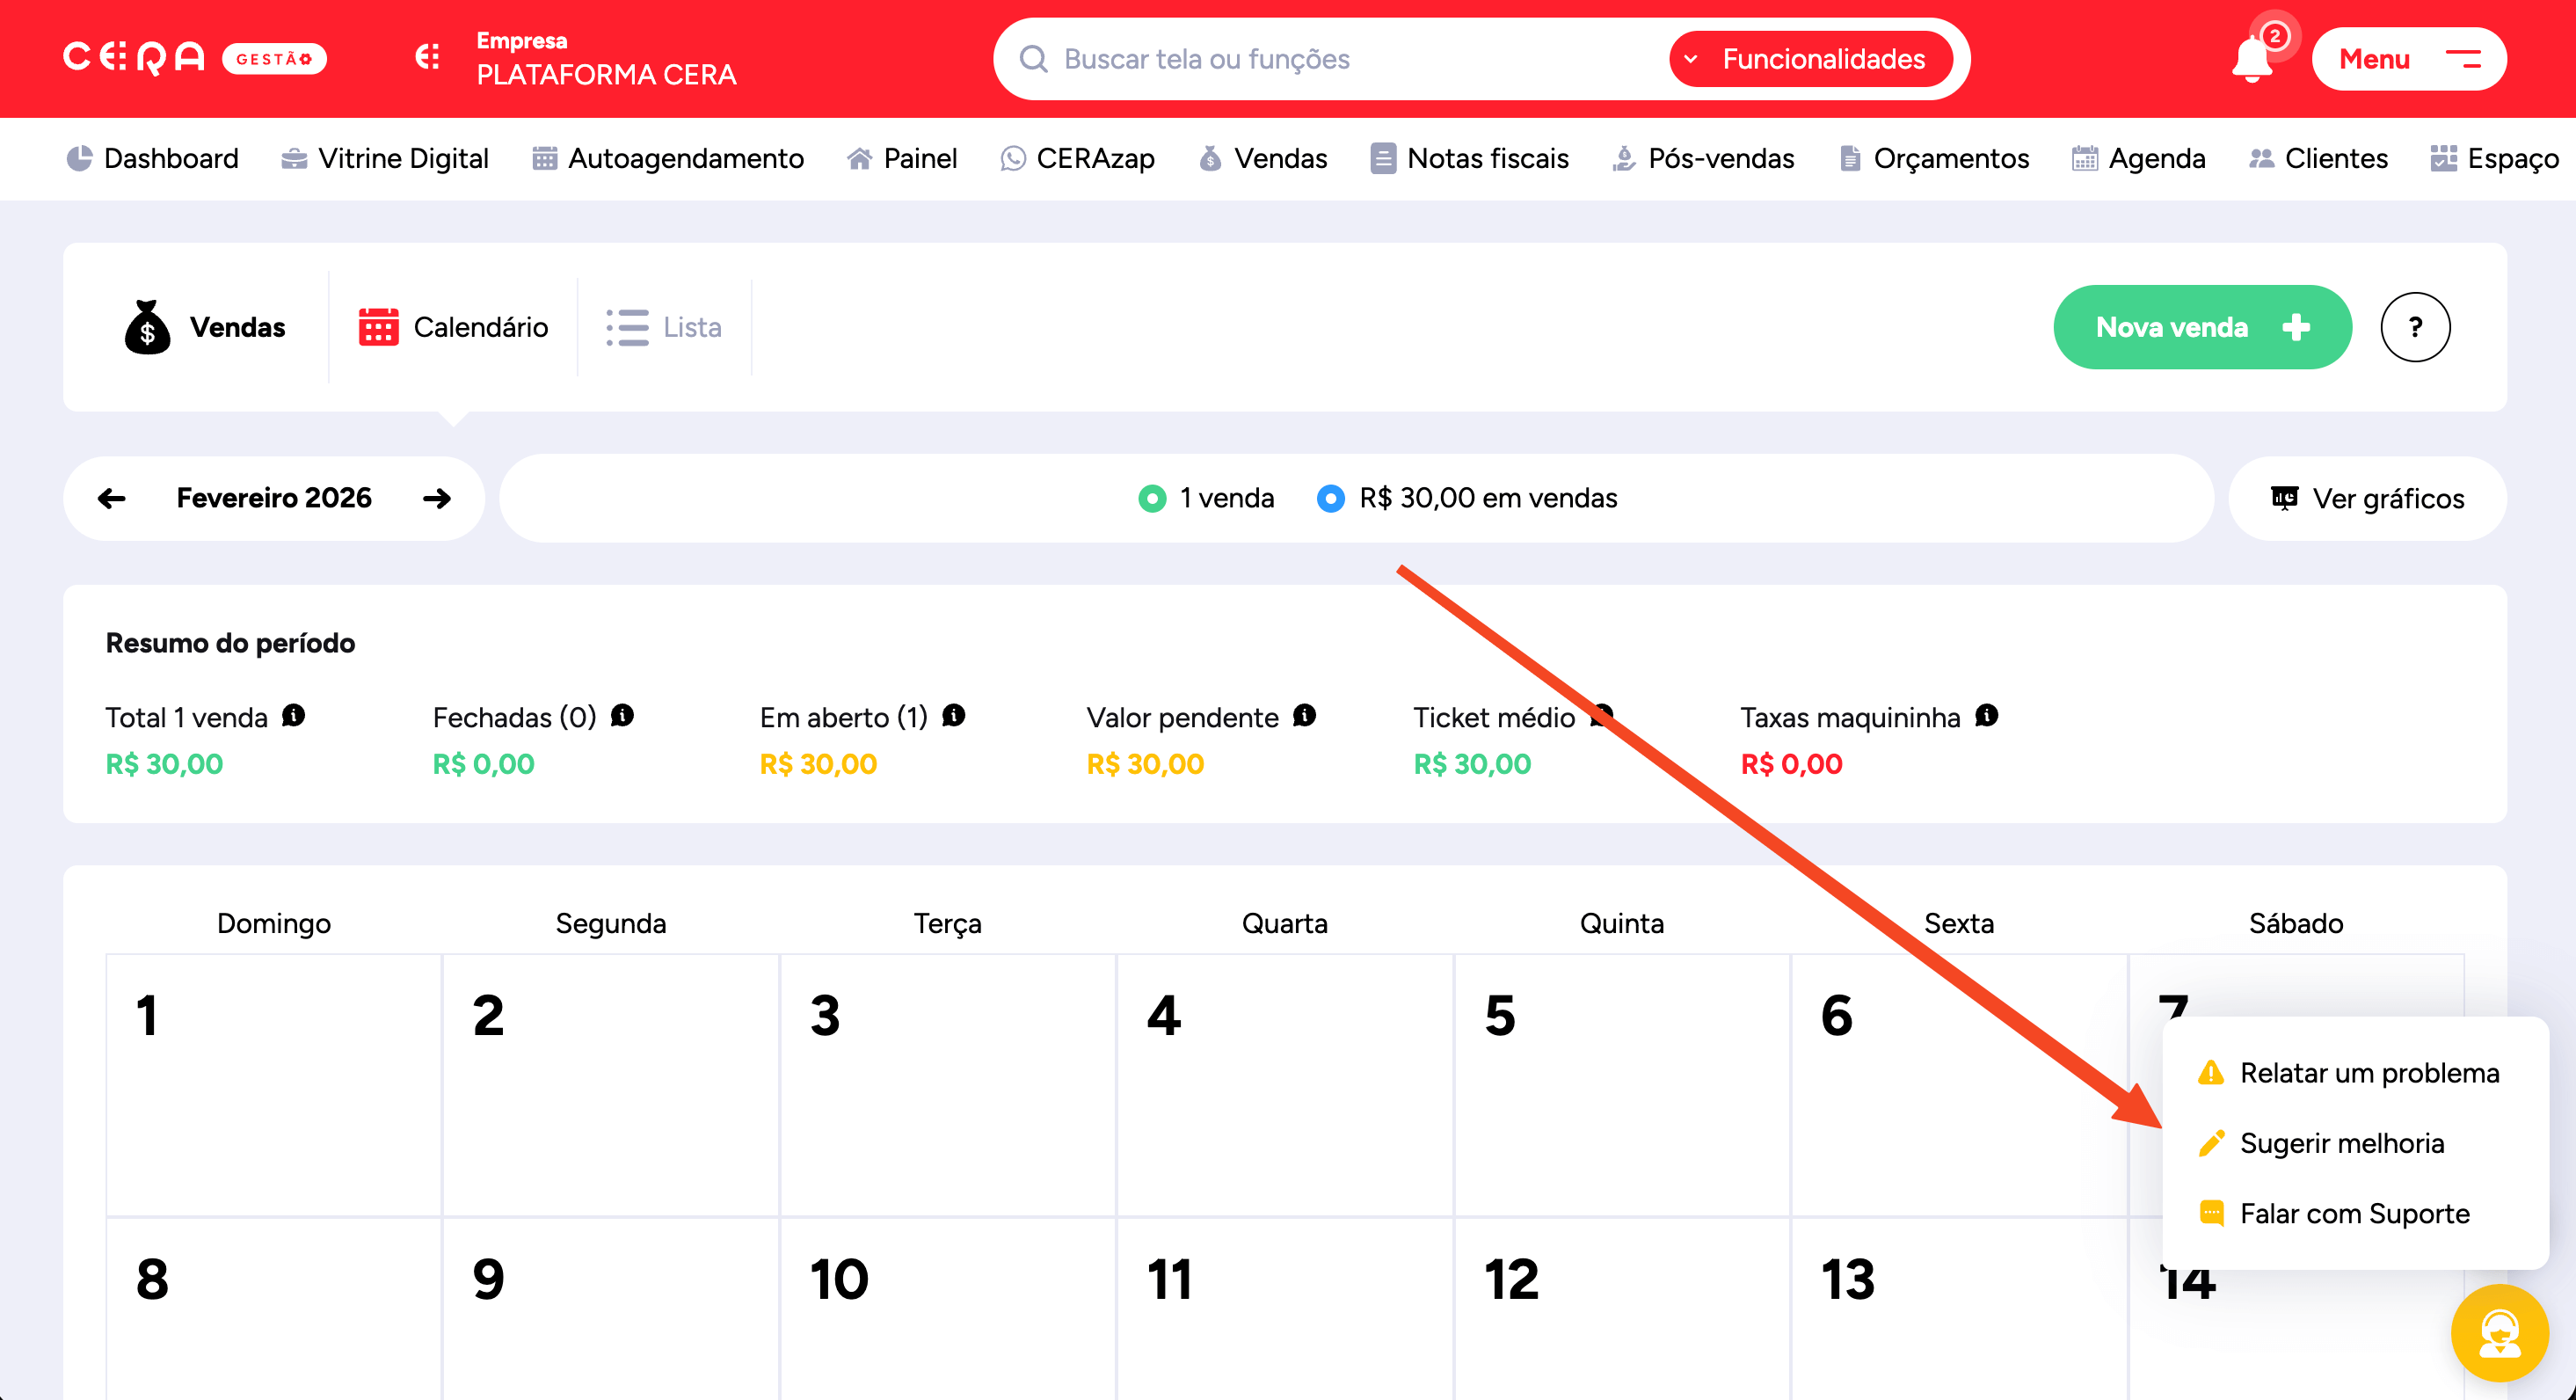
Task: Choose Sugerir melhoria from popup menu
Action: (x=2340, y=1143)
